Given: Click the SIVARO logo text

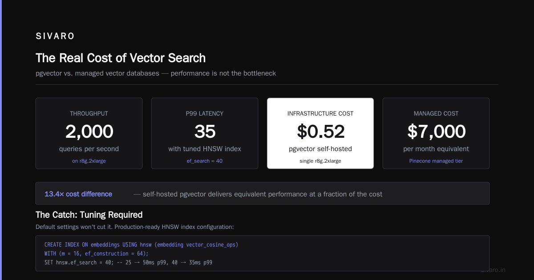Looking at the screenshot, I should (x=55, y=36).
